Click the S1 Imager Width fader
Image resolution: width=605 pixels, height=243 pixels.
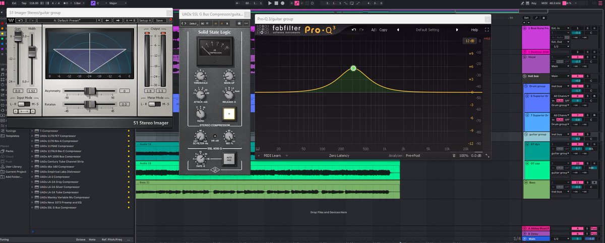click(32, 51)
